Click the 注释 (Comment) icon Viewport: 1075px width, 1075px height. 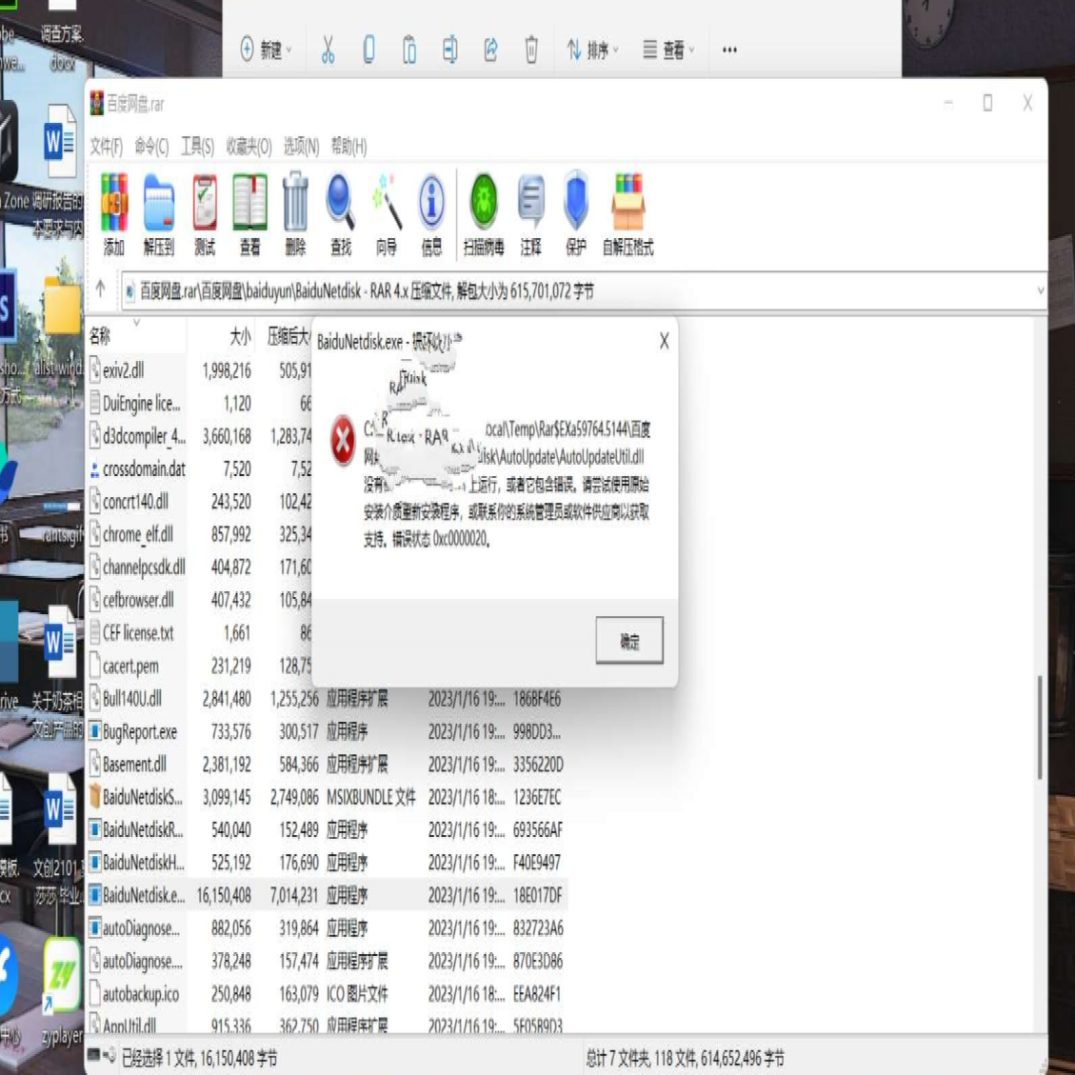(530, 214)
